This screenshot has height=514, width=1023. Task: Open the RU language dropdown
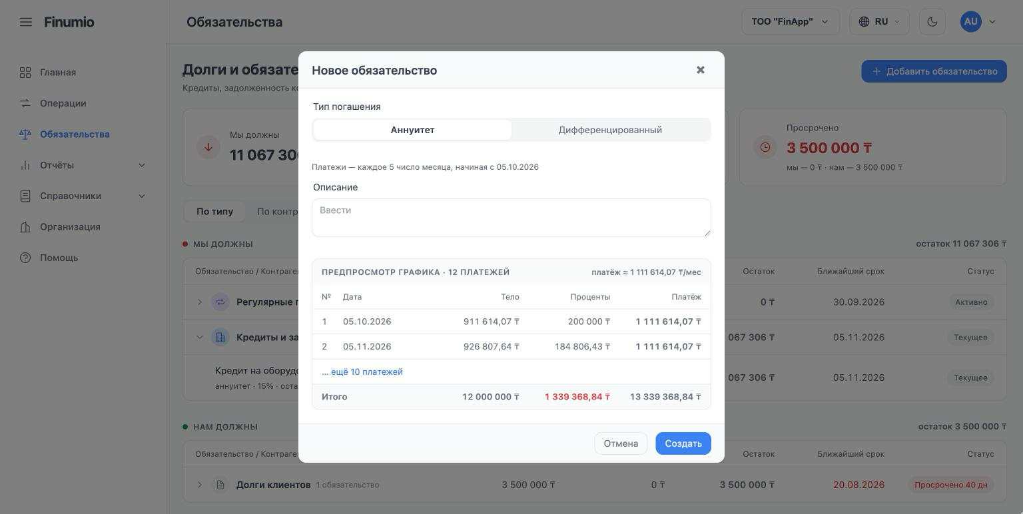click(879, 22)
